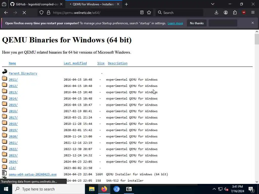Click the No thanks button
The image size is (259, 194).
[x=197, y=23]
